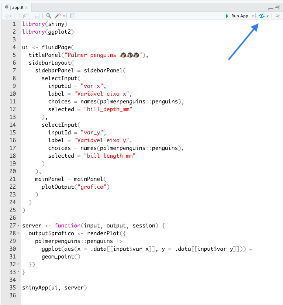Toggle the fold marker at line 32
Screen dimensions: 283x305
click(x=18, y=264)
